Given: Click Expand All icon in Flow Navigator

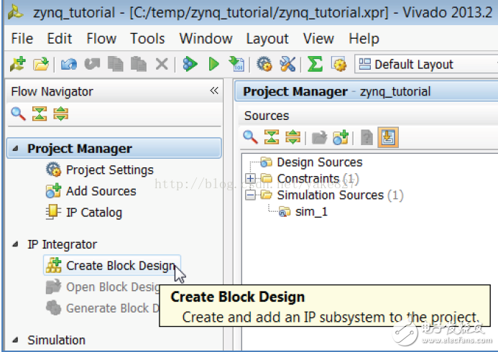Looking at the screenshot, I should tap(61, 114).
